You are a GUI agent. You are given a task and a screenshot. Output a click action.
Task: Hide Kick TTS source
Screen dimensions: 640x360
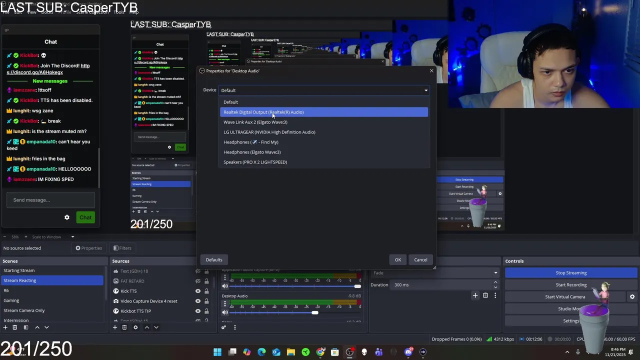tap(198, 291)
